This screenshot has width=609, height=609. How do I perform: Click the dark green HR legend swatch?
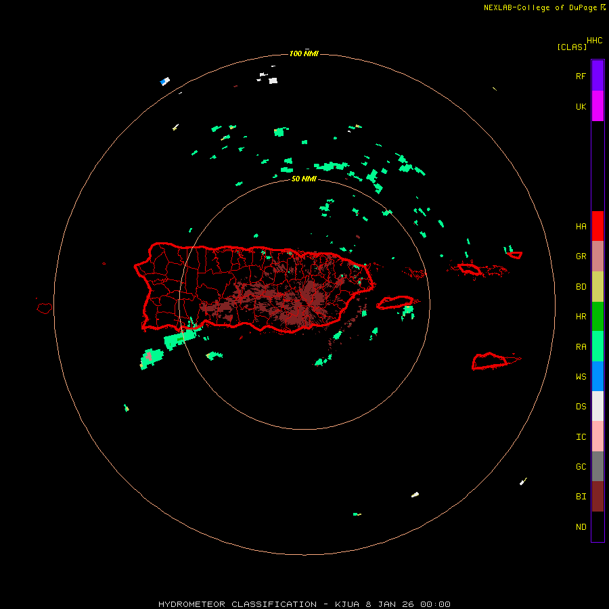(597, 317)
